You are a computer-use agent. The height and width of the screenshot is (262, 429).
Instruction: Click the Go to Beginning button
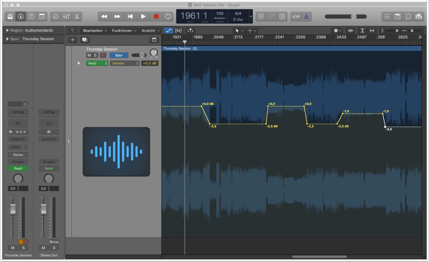(130, 16)
